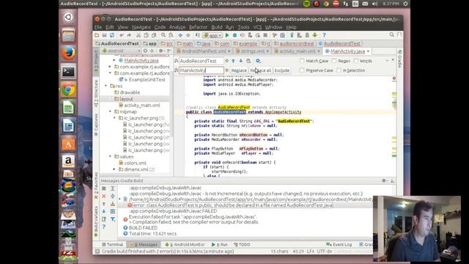
Task: Click the Debug app bug icon
Action: pos(234,35)
